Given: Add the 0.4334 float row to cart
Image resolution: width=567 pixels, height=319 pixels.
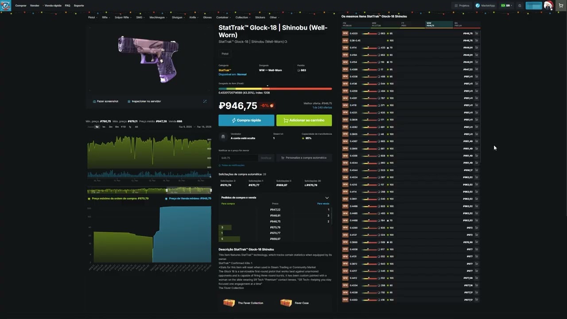Looking at the screenshot, I should (477, 285).
